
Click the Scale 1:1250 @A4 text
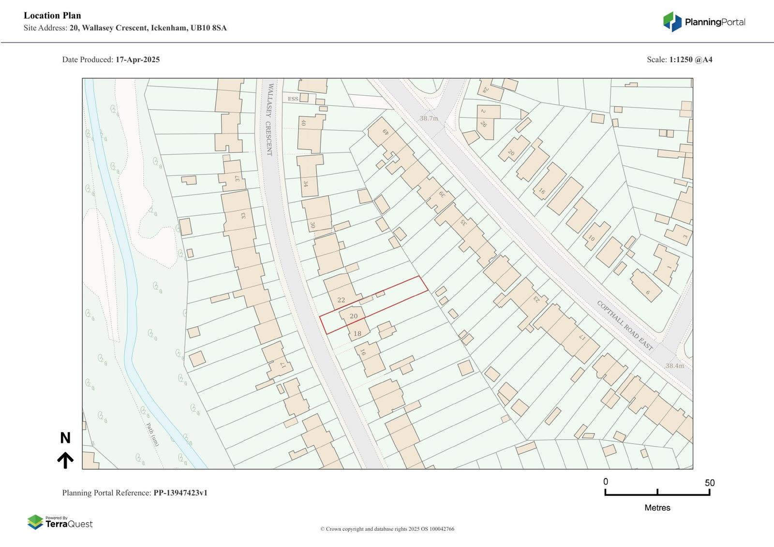pyautogui.click(x=679, y=60)
